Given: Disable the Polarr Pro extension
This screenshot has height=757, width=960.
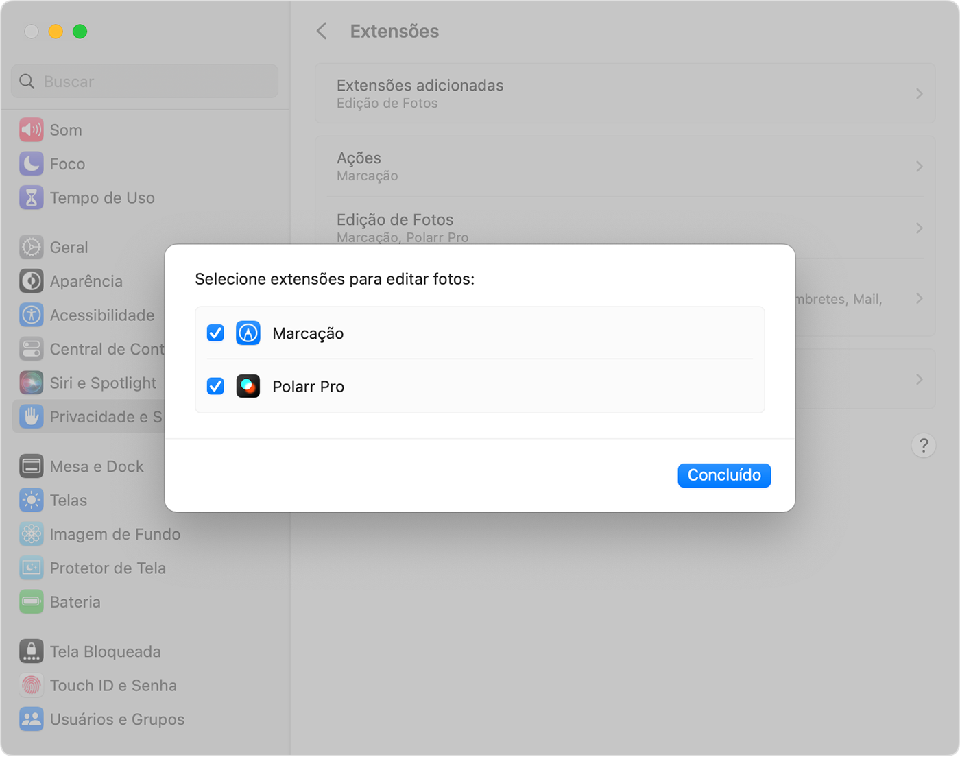Looking at the screenshot, I should [x=215, y=386].
